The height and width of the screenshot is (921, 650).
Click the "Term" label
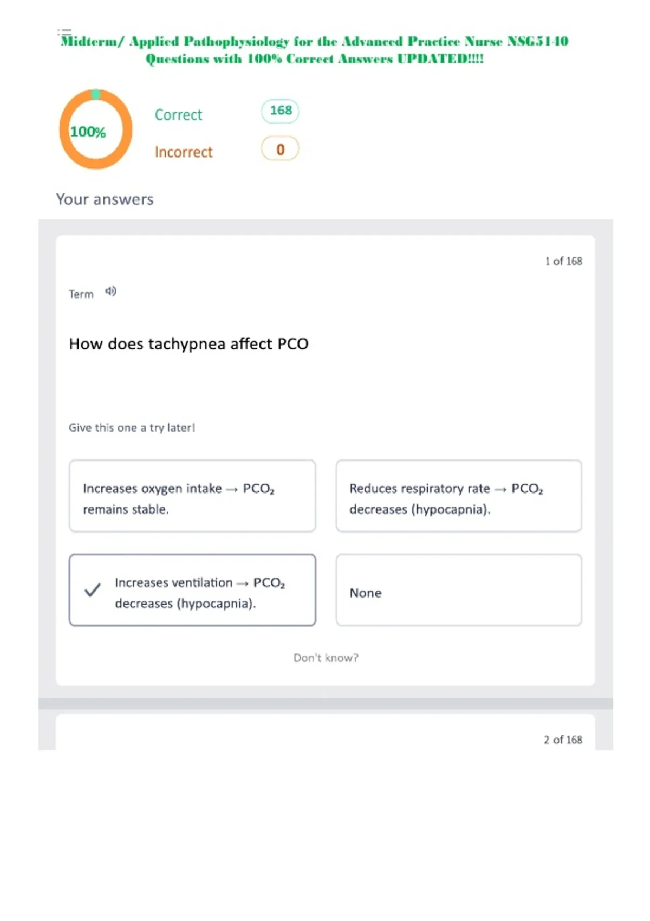81,294
